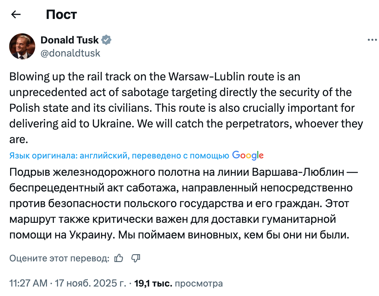Image resolution: width=379 pixels, height=296 pixels.
Task: Click the word "просмотра" beside view count
Action: (x=199, y=283)
